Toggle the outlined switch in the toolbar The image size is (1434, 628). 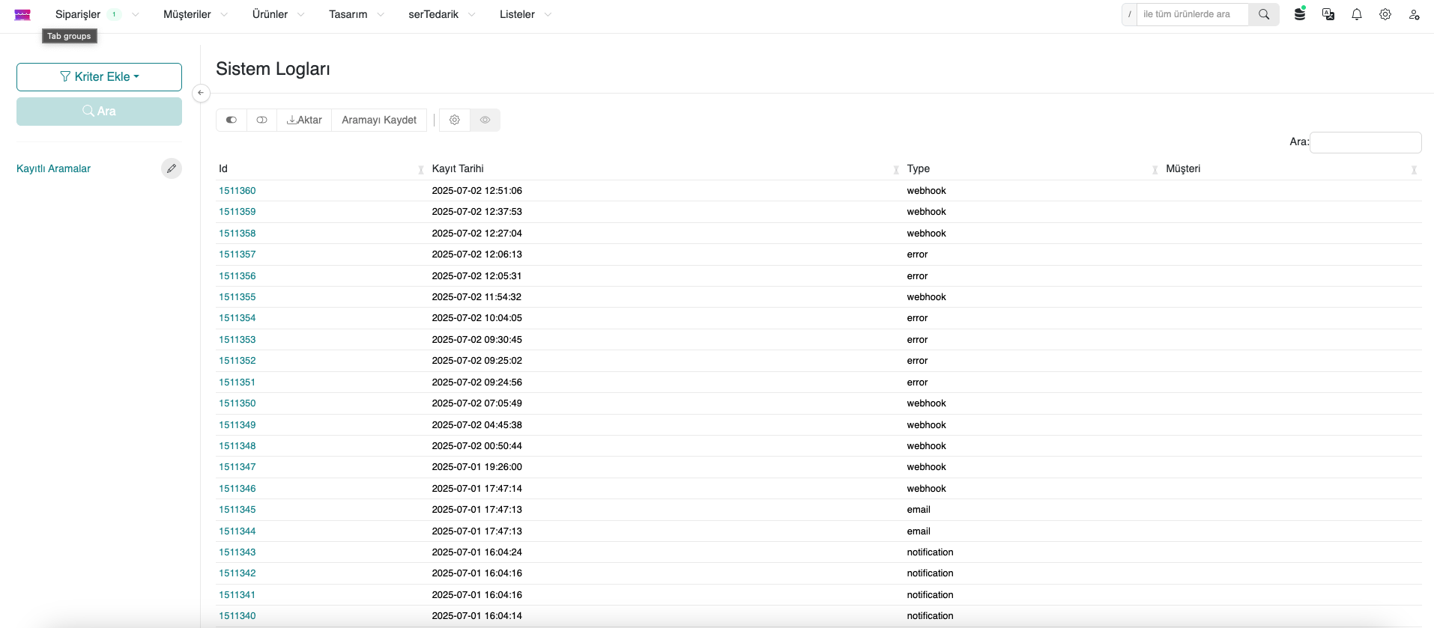261,120
